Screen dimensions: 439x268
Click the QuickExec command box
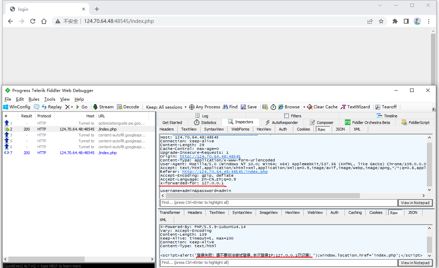(78, 266)
